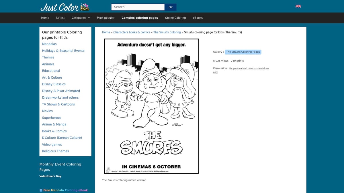Screen dimensions: 344x193
Task: Go to Most popular
Action: [105, 18]
